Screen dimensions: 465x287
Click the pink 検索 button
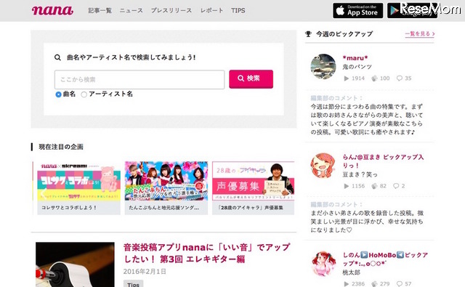tap(251, 79)
